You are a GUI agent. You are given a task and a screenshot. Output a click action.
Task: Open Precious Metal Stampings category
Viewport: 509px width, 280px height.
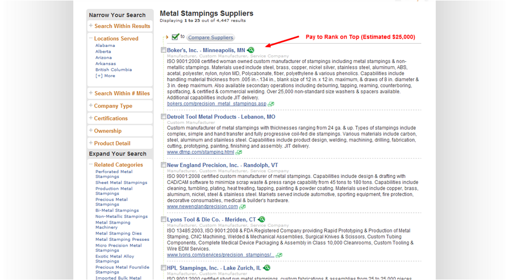pos(111,202)
